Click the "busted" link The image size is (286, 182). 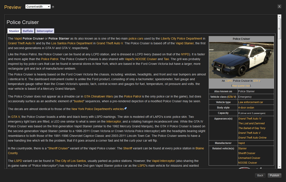[79, 101]
